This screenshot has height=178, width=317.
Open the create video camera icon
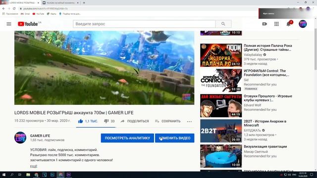click(264, 24)
